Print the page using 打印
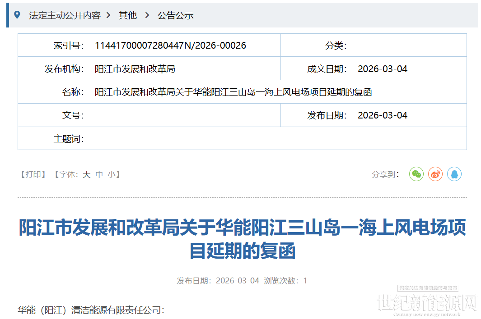Viewport: 481px width, 319px height. point(33,174)
